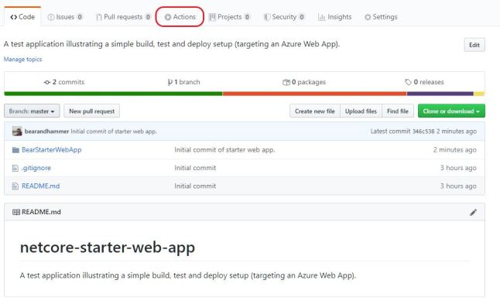The image size is (500, 304).
Task: Open Clone or download dropdown
Action: tap(451, 111)
